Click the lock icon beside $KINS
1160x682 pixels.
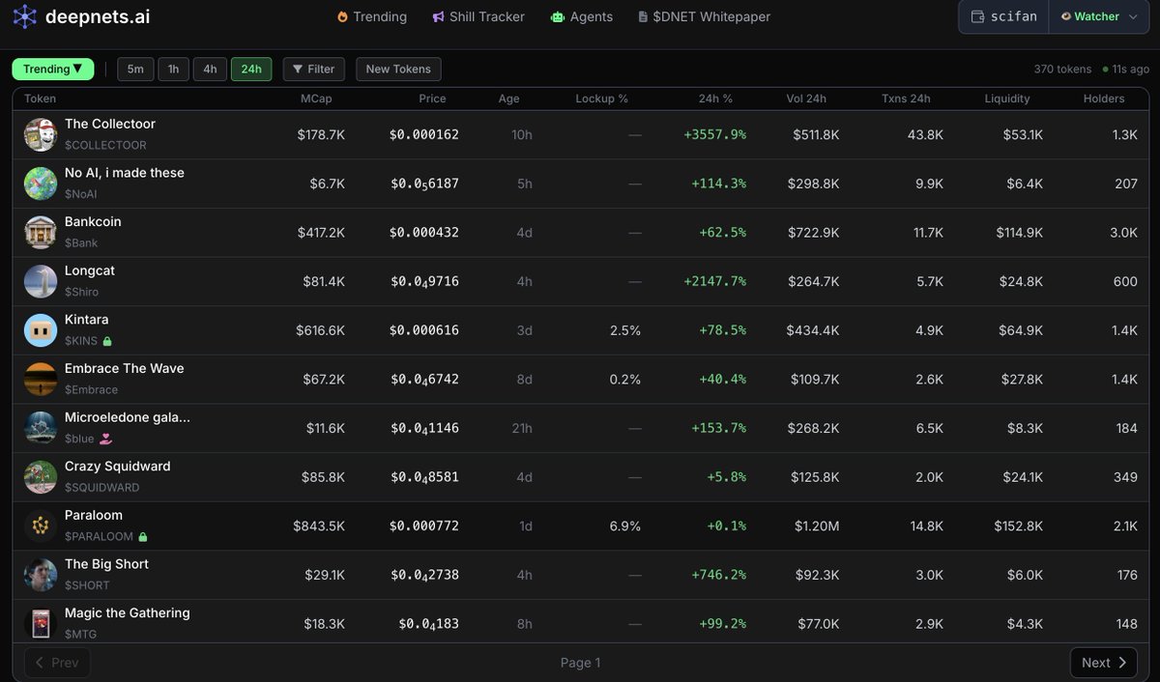107,341
